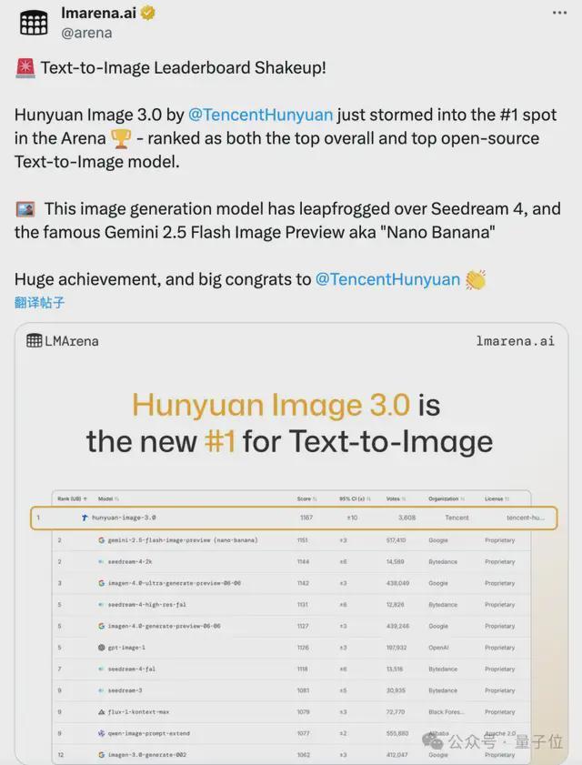Select the highlighted hunyuan-image-3.0 row
Screen dimensions: 582x765
point(294,518)
